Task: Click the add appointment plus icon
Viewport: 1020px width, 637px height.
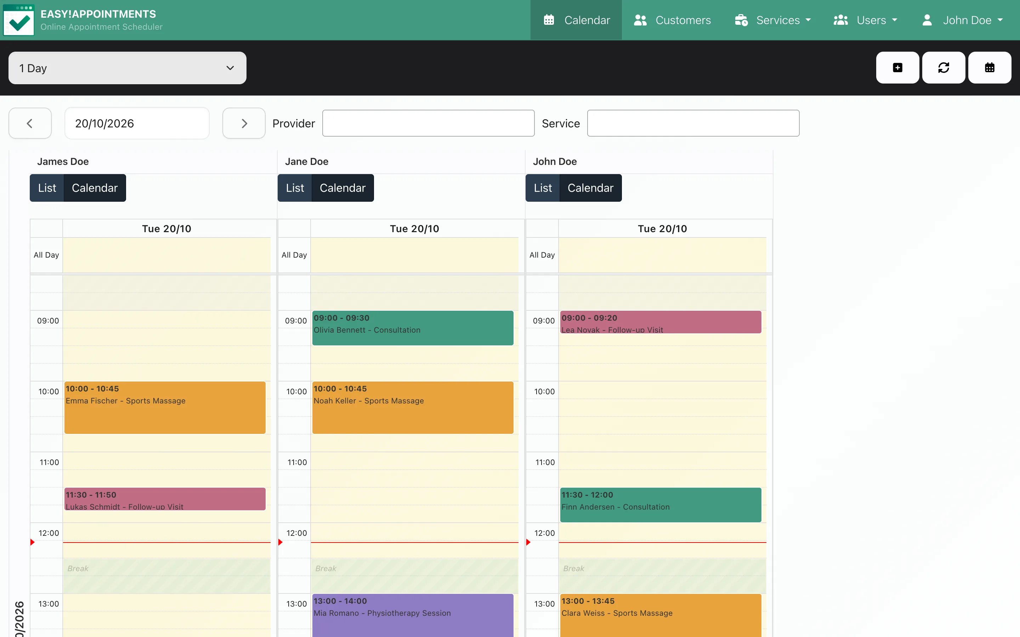Action: 897,67
